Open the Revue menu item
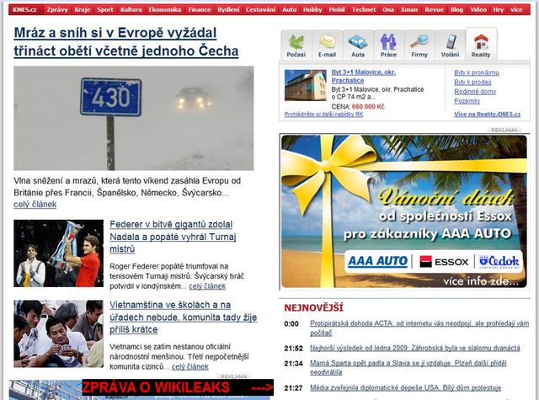The height and width of the screenshot is (400, 539). pyautogui.click(x=435, y=9)
